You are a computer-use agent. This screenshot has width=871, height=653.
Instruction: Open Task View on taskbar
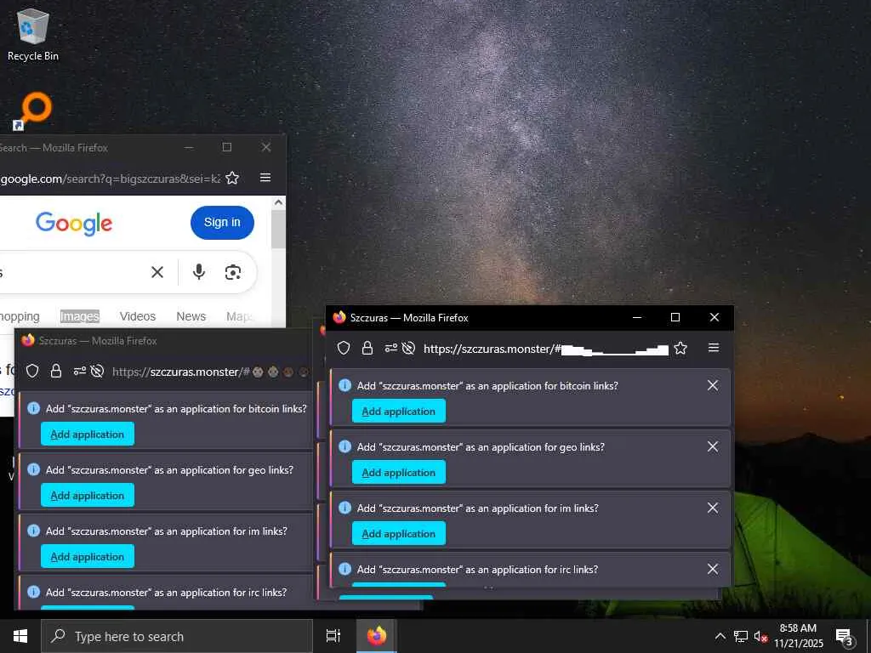[x=333, y=636]
